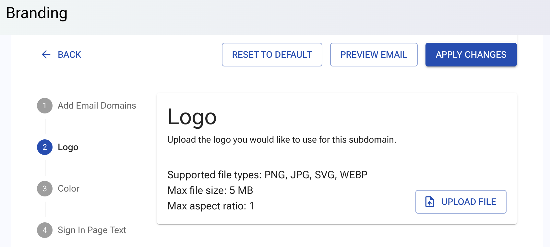Select step 1 circle icon
550x247 pixels.
point(45,106)
